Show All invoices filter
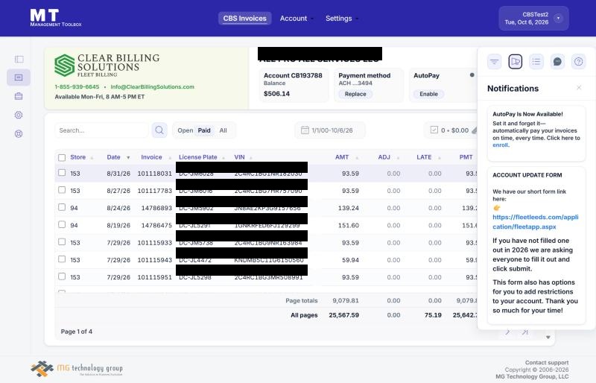 tap(223, 130)
